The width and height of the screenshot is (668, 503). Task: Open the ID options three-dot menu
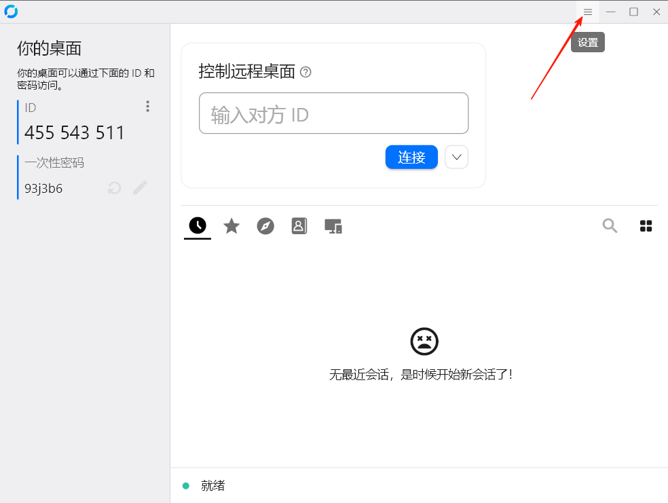tap(147, 107)
